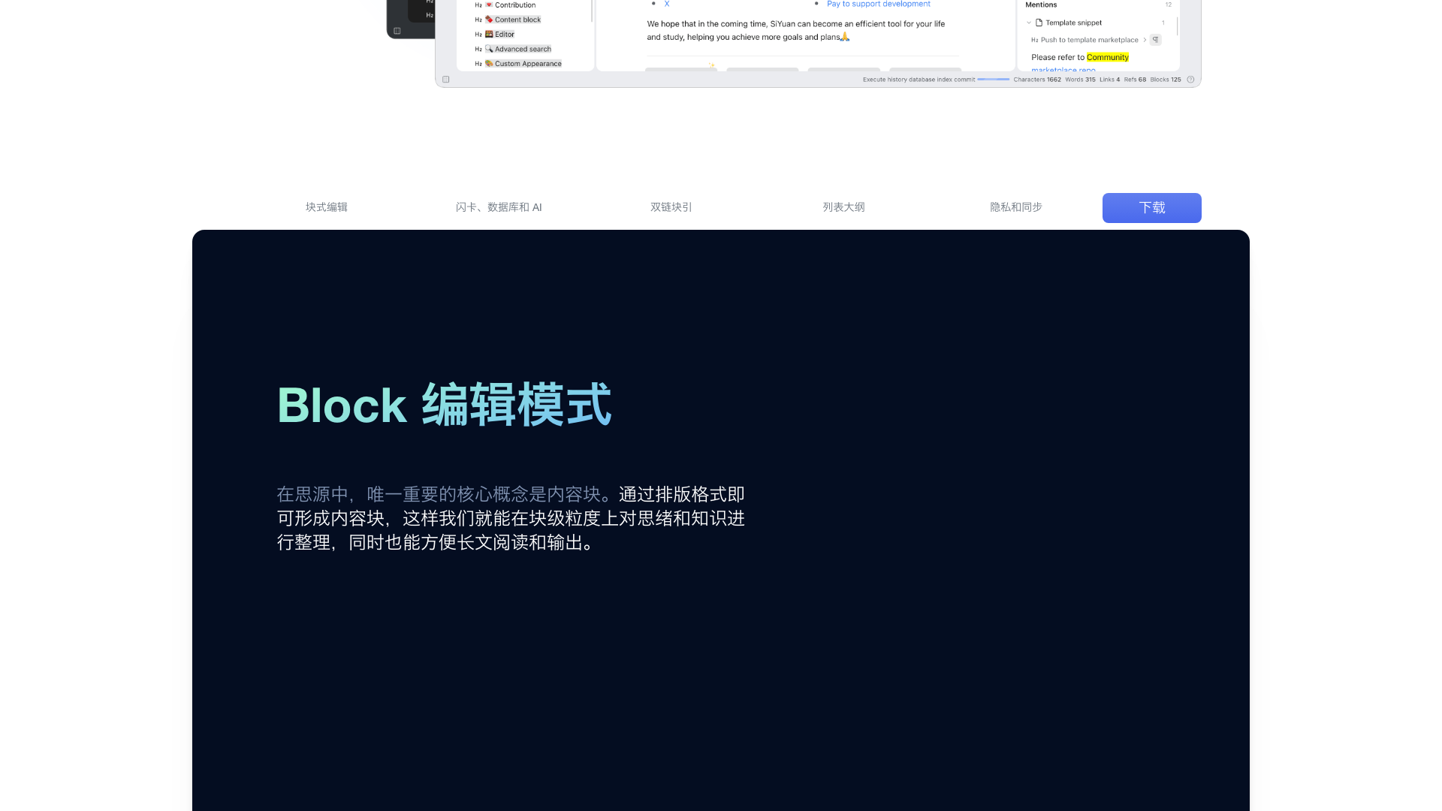The image size is (1442, 811).
Task: Click the highlighted Community mention
Action: click(1108, 57)
